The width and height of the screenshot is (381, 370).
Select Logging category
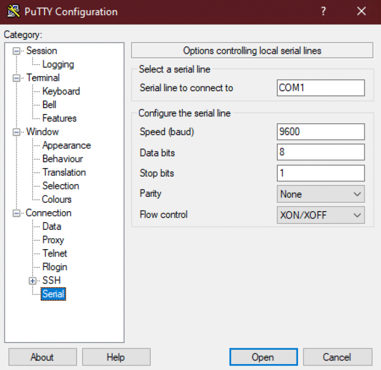pyautogui.click(x=58, y=65)
